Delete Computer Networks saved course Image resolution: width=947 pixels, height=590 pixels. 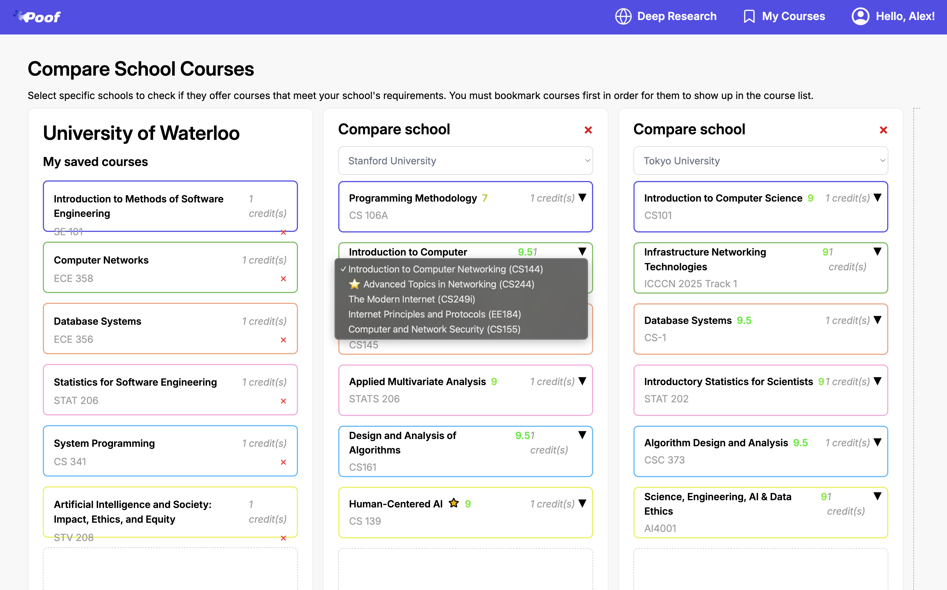pos(283,279)
